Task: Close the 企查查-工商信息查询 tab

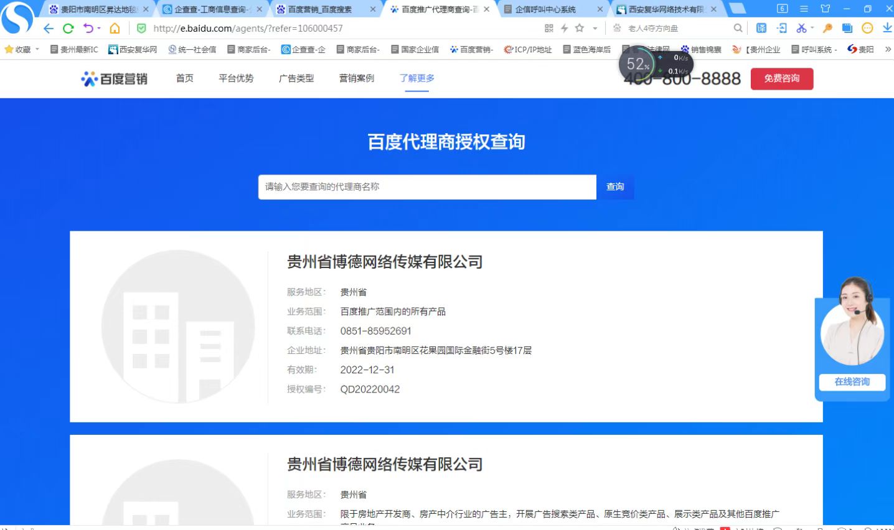Action: [259, 9]
